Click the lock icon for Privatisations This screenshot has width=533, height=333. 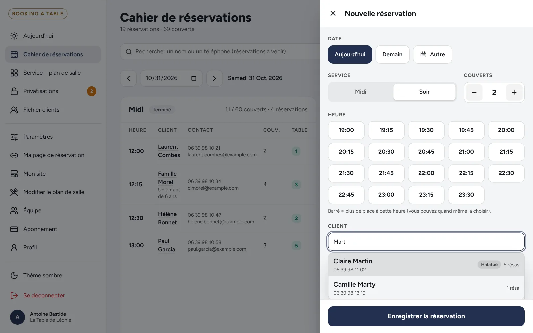(x=14, y=91)
